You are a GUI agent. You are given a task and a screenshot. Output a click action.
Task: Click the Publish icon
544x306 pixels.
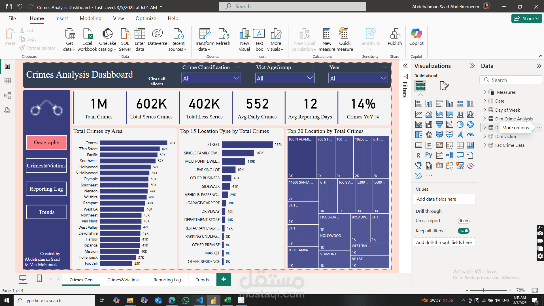point(395,34)
